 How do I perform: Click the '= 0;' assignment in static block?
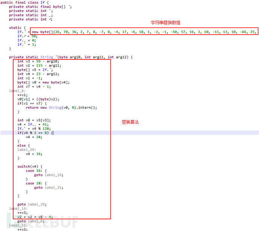(x=32, y=40)
